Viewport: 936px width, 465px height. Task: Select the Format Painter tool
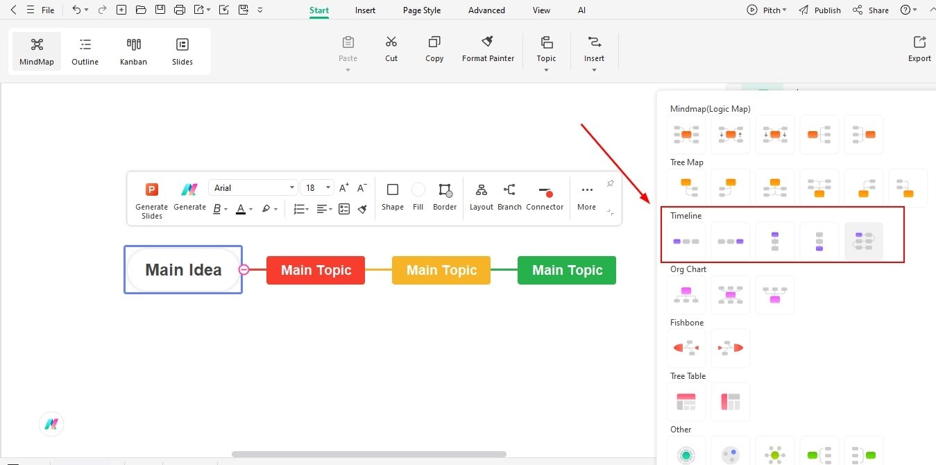coord(488,48)
